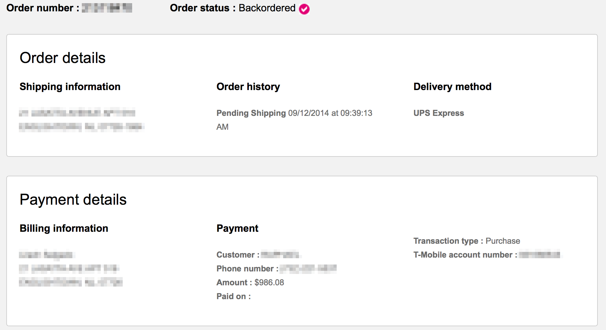Image resolution: width=606 pixels, height=330 pixels.
Task: Click the pink Backordered checkmark icon
Action: [304, 9]
